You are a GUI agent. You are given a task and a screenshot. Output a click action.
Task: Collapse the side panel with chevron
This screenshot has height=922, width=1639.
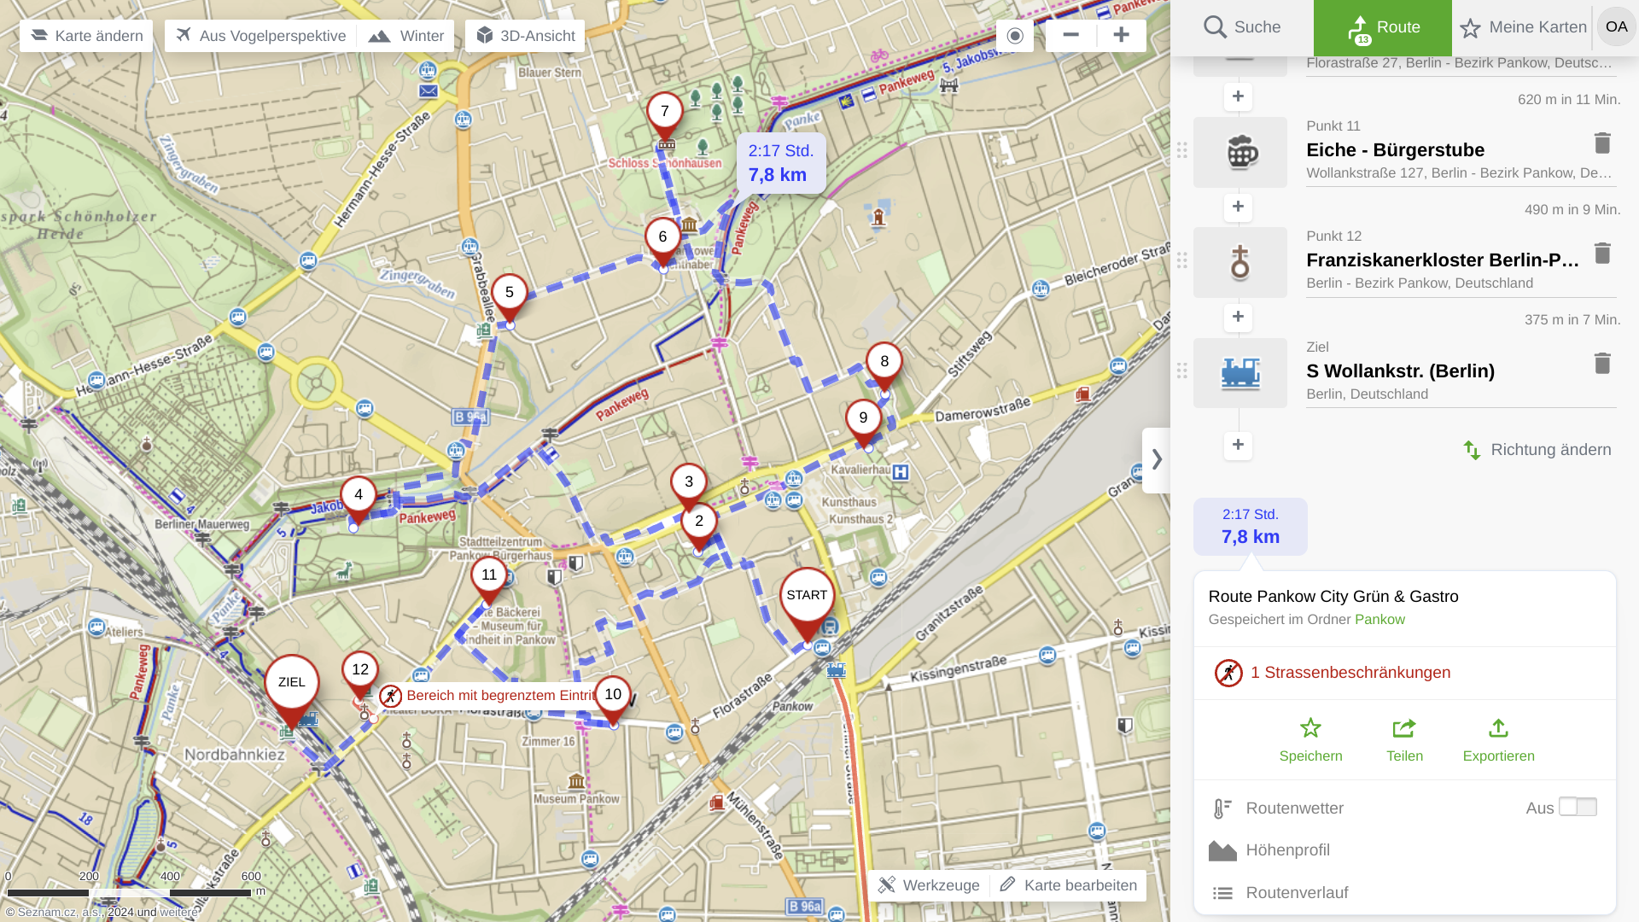point(1157,459)
